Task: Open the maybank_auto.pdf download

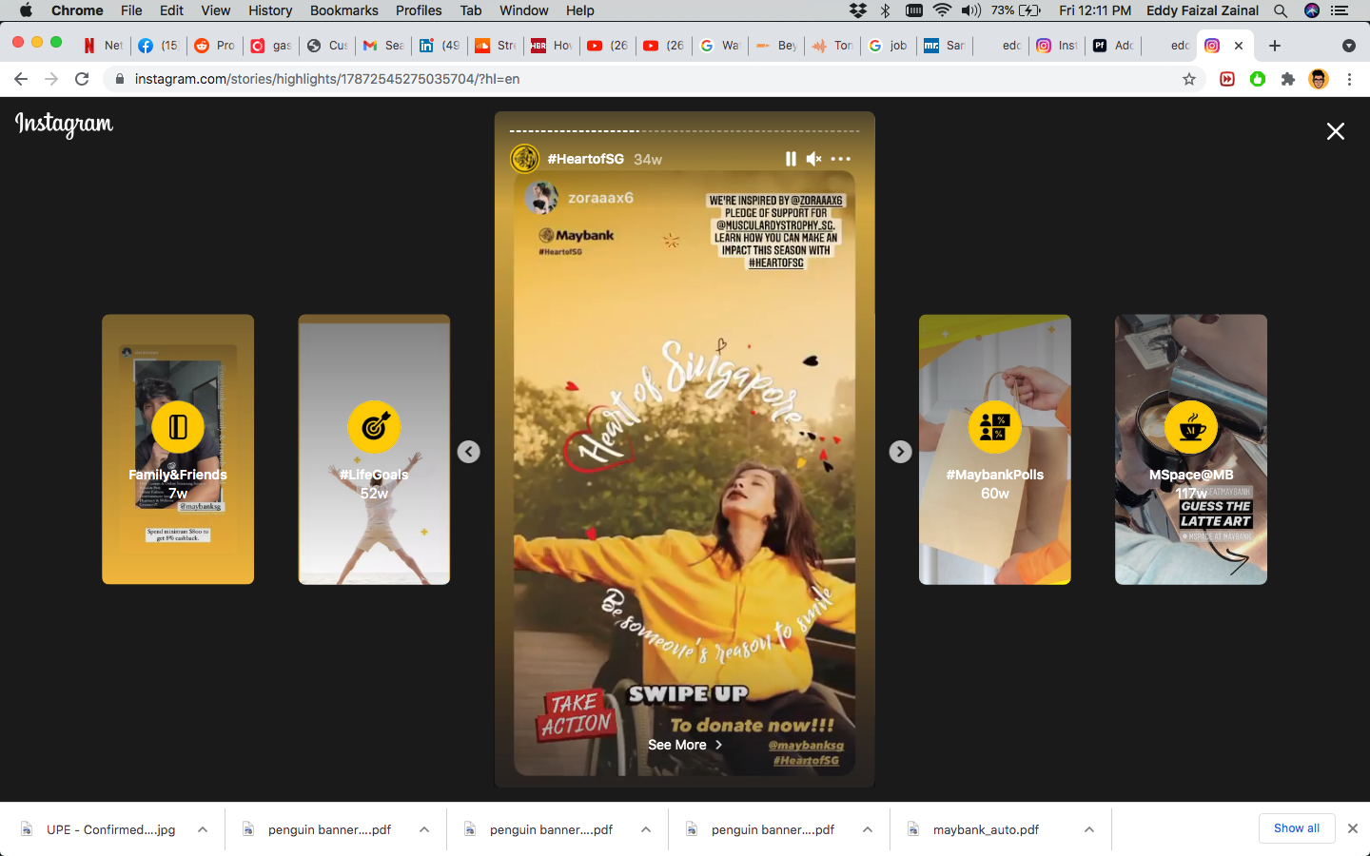Action: [986, 829]
